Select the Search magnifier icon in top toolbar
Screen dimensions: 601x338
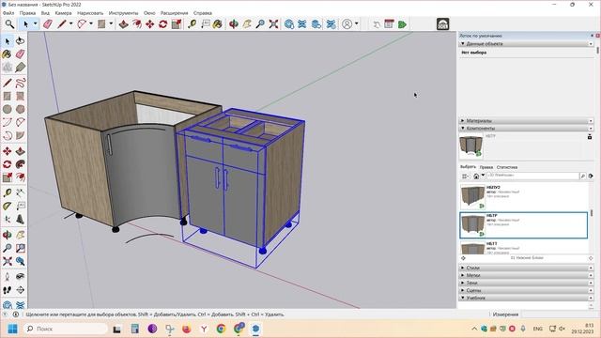tap(9, 24)
